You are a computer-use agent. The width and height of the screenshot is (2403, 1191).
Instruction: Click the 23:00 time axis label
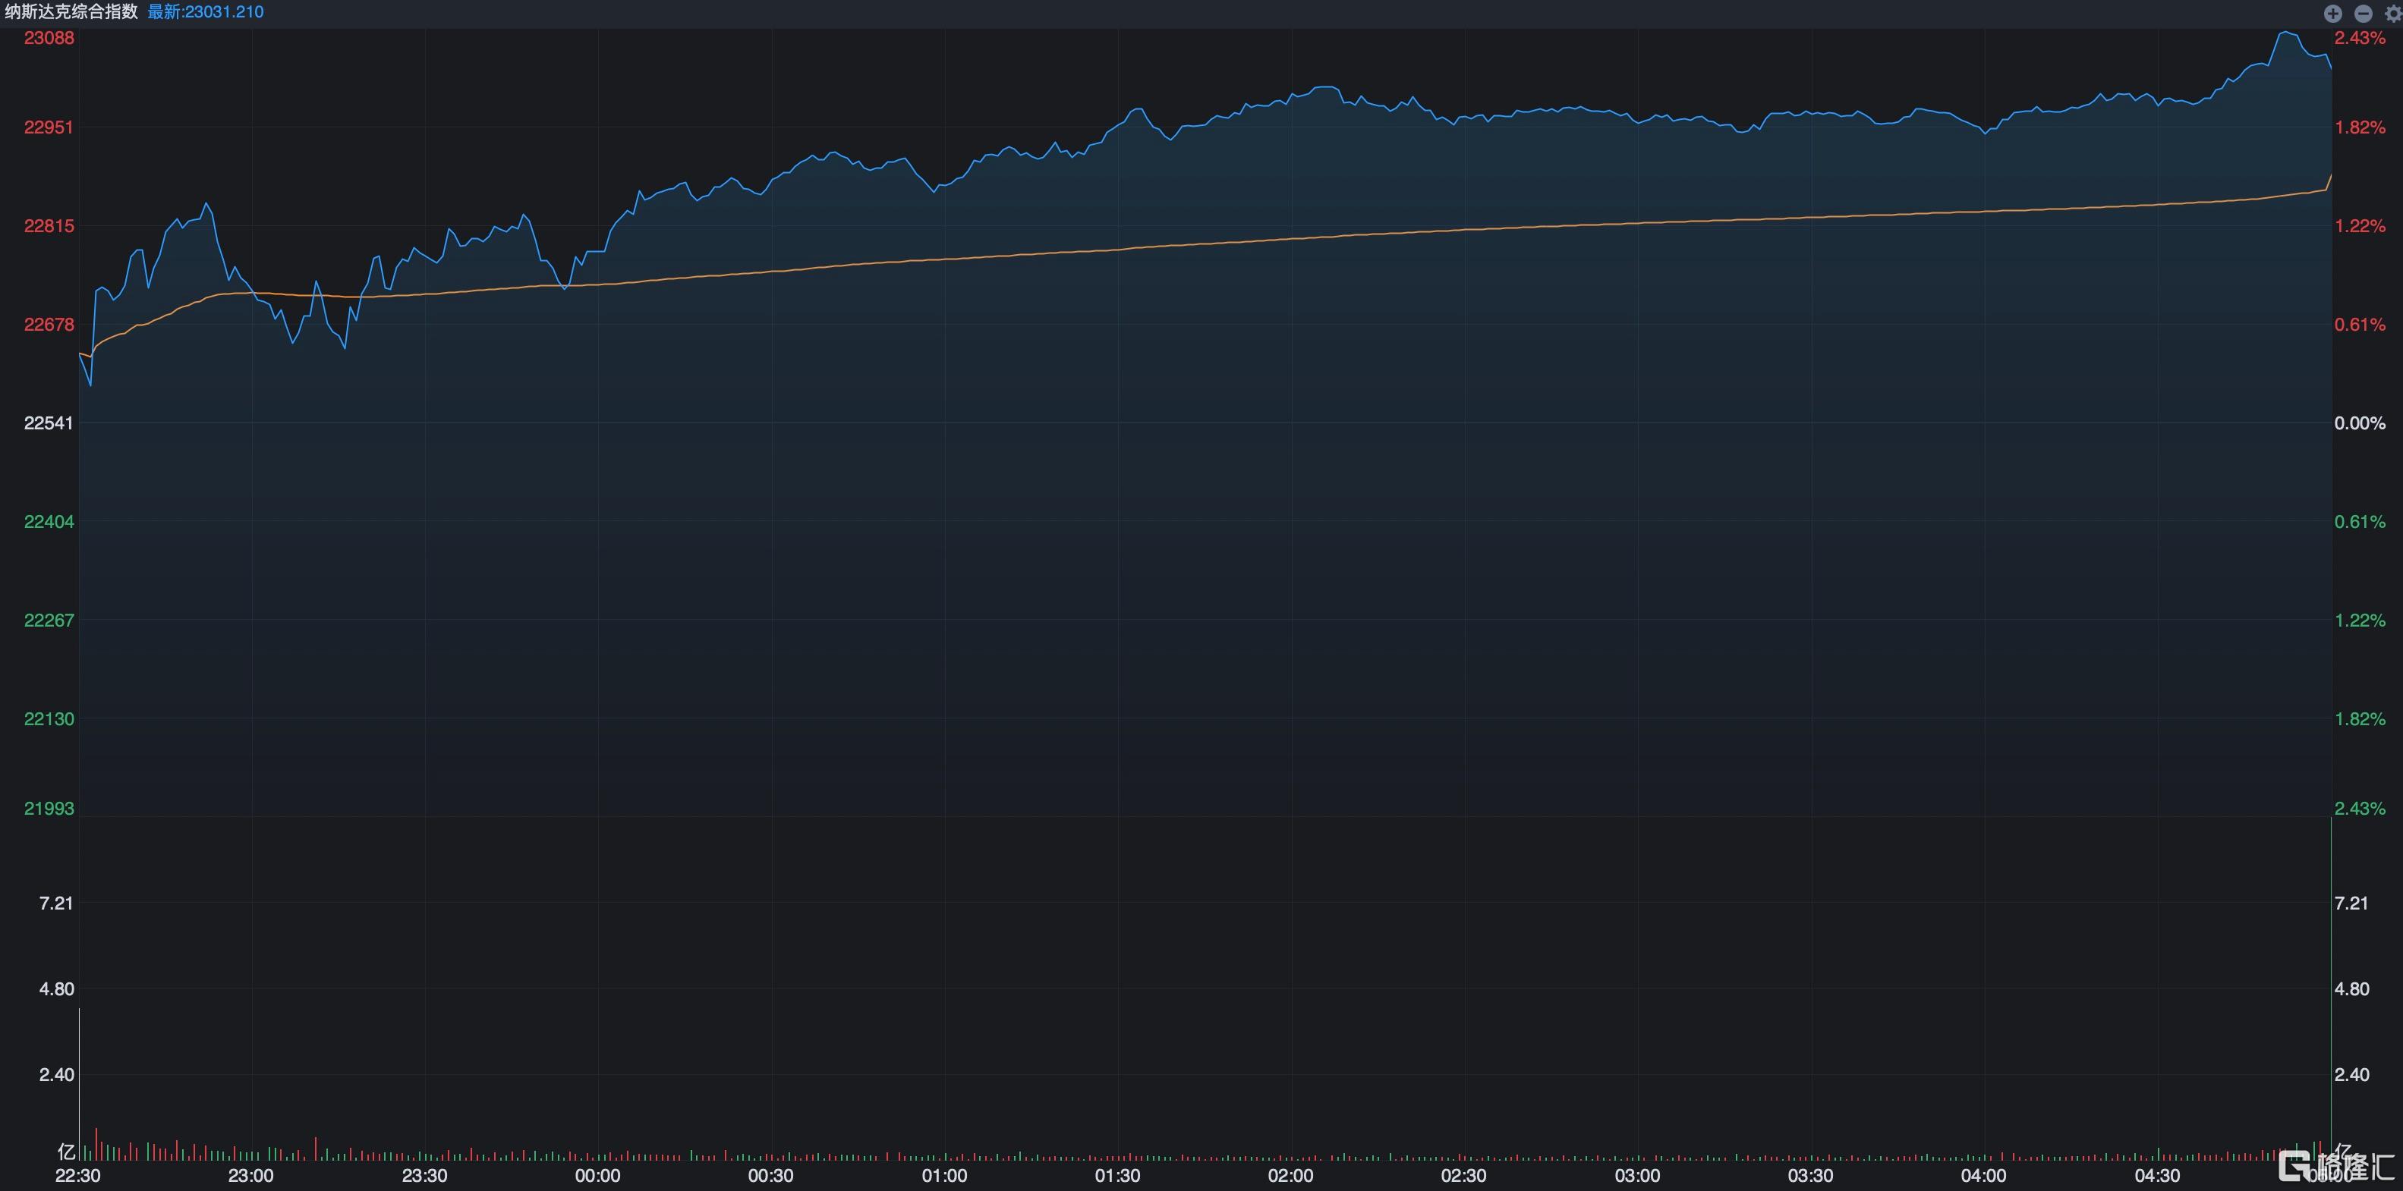(251, 1176)
